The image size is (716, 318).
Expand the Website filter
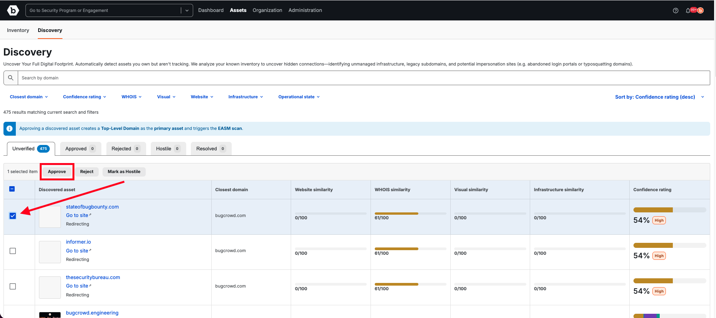pyautogui.click(x=202, y=97)
